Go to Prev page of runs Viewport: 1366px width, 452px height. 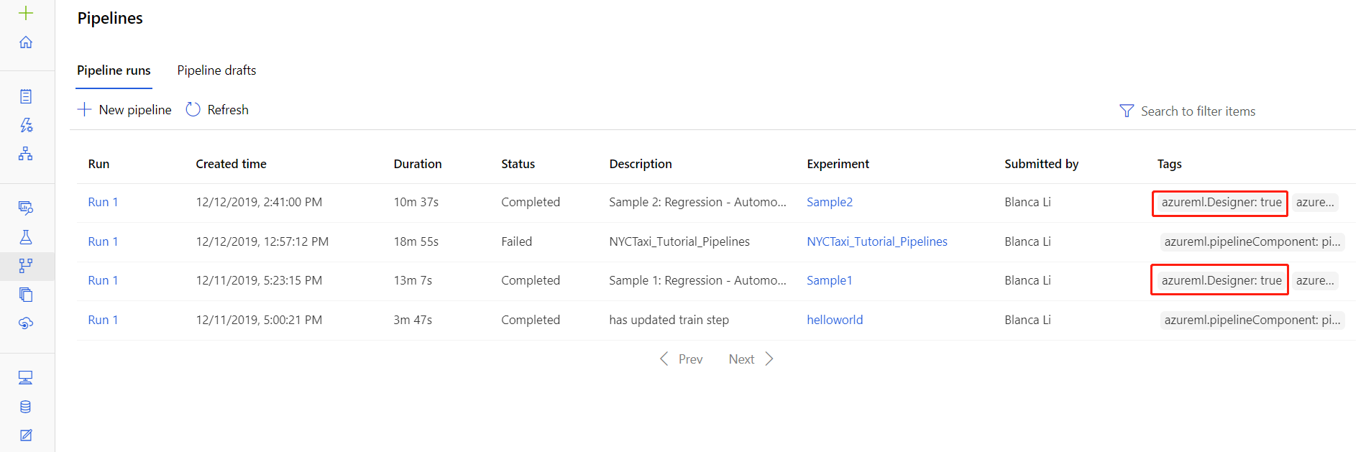(x=682, y=359)
